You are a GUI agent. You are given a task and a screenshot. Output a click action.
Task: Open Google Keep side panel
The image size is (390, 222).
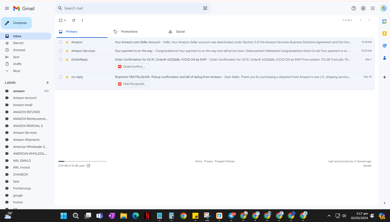[x=385, y=33]
